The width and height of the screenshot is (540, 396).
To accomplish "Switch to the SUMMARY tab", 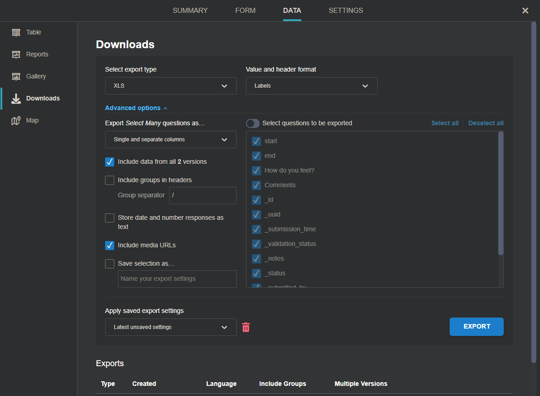I will [x=190, y=10].
